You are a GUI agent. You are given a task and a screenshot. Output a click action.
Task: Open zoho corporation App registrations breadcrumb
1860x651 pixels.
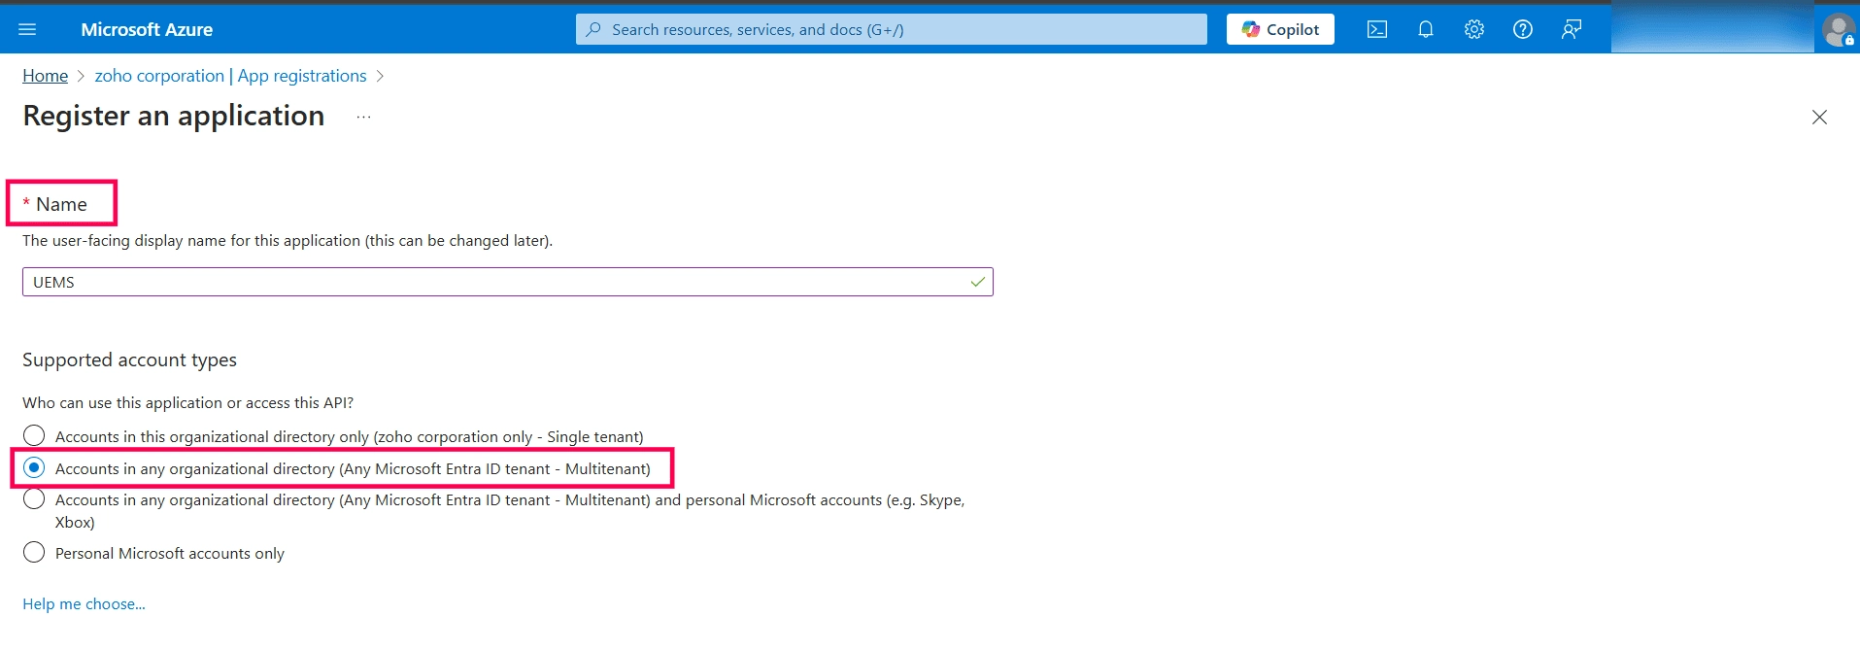[x=230, y=76]
